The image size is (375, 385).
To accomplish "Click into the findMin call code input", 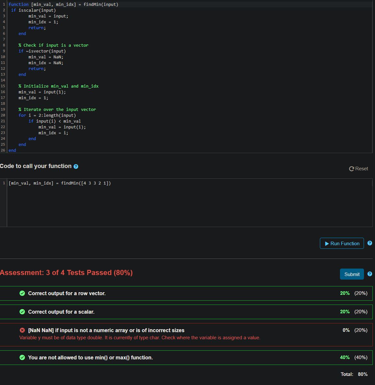I will (x=60, y=183).
